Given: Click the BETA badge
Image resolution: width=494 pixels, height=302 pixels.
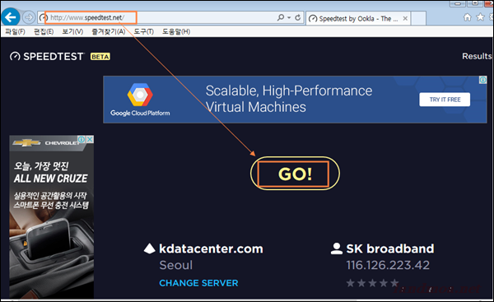Looking at the screenshot, I should click(100, 57).
